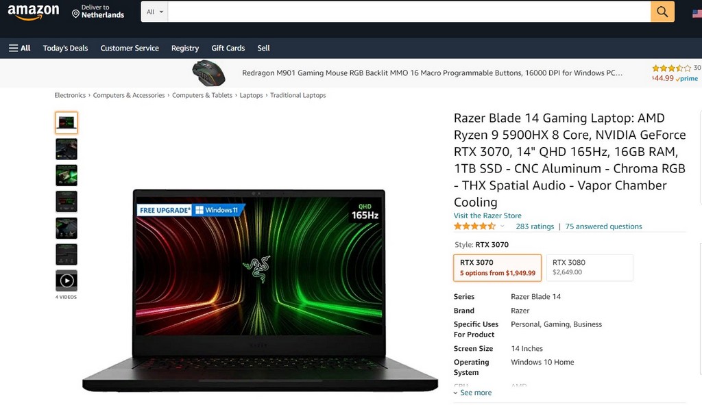The height and width of the screenshot is (405, 702).
Task: Visit the Razer Store link
Action: click(487, 215)
